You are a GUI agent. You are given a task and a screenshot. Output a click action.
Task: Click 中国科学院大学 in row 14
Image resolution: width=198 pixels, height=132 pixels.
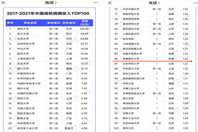(27, 93)
